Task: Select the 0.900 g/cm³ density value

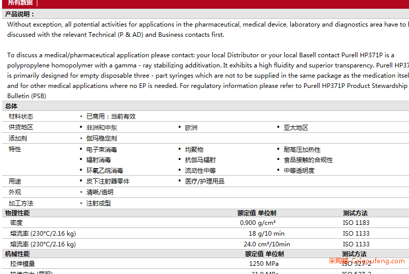Action: (258, 223)
